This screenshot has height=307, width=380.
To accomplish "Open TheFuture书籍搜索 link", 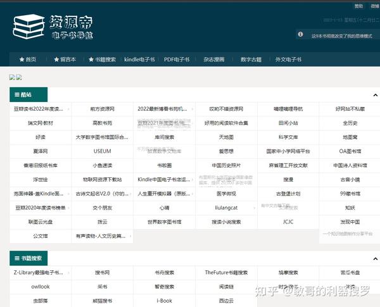I will coord(226,273).
